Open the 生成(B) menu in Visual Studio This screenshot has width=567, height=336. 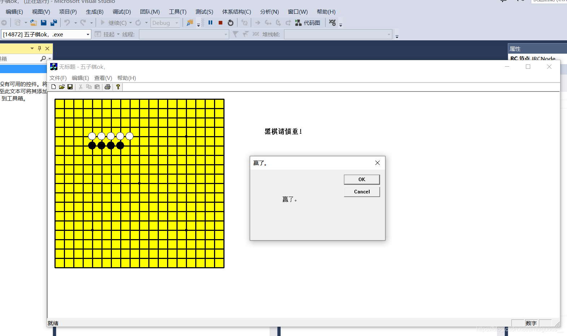click(95, 12)
